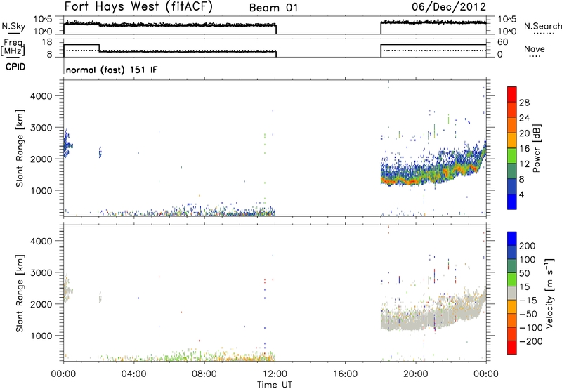562x389 pixels.
Task: Click the '04:00' time axis tick label
Action: [133, 374]
